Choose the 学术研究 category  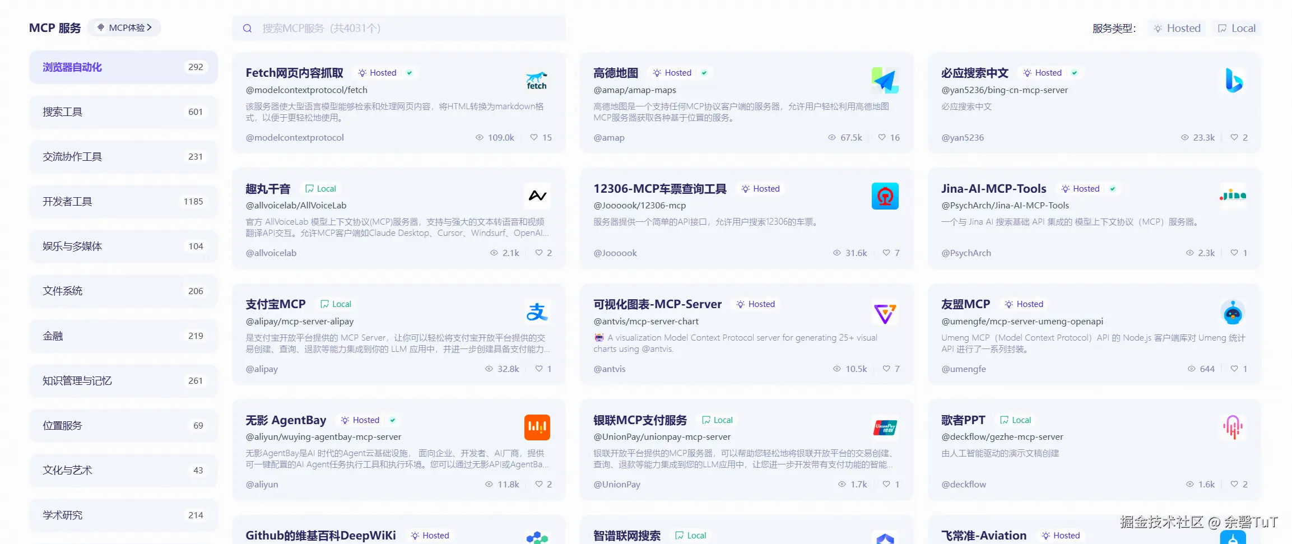point(123,515)
